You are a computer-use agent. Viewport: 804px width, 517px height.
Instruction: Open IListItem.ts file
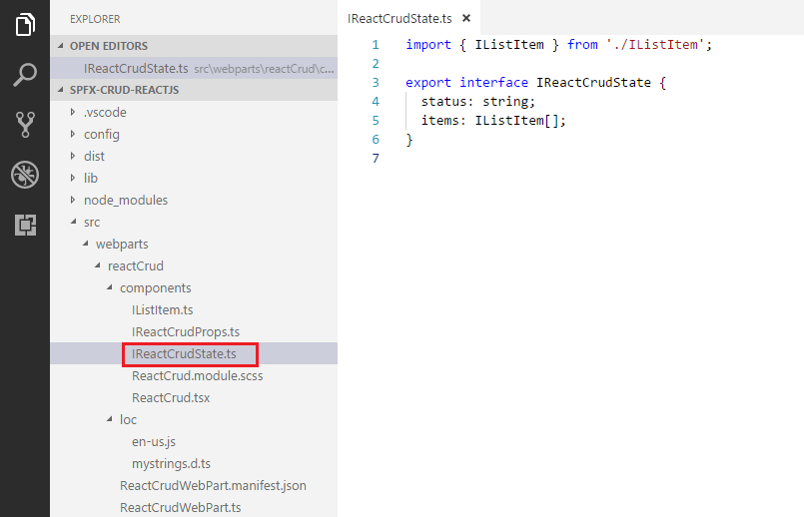pos(162,309)
